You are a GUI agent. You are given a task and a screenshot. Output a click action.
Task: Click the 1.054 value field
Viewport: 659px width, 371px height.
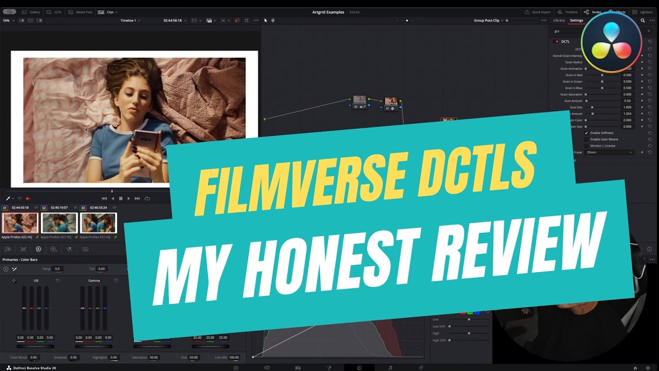[628, 114]
